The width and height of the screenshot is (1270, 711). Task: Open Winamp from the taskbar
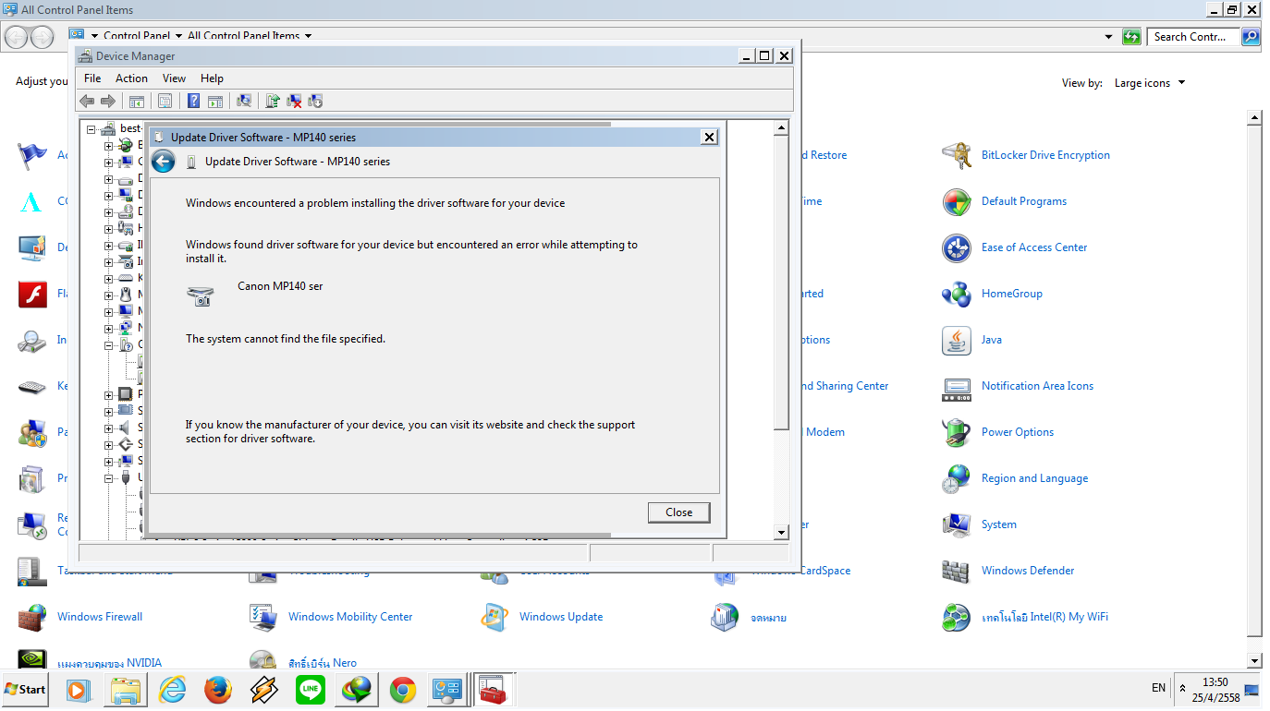pos(264,690)
